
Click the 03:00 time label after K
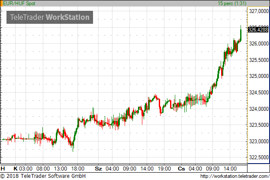(26, 168)
